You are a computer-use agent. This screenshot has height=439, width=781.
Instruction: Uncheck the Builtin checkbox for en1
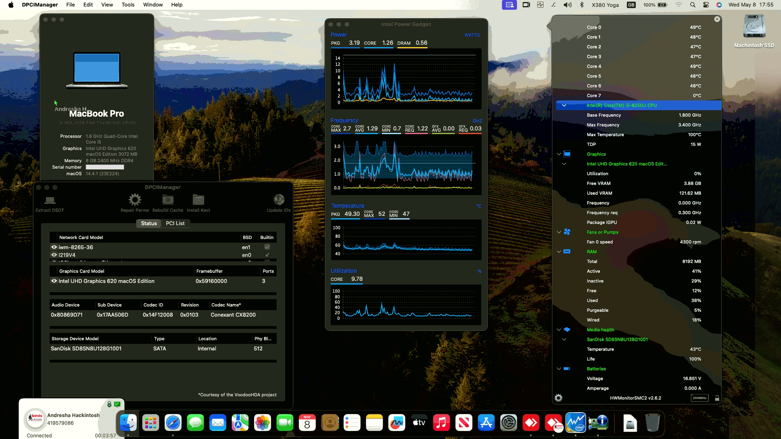[267, 247]
